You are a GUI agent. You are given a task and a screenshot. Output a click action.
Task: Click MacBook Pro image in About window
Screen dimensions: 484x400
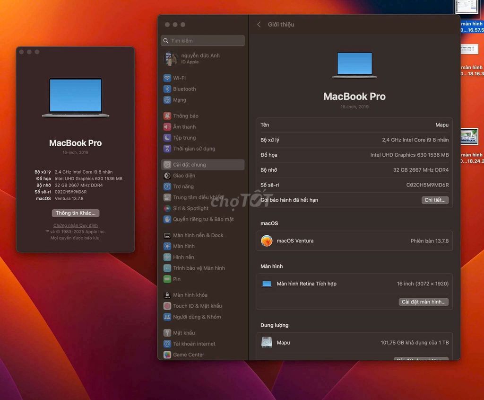tap(76, 98)
